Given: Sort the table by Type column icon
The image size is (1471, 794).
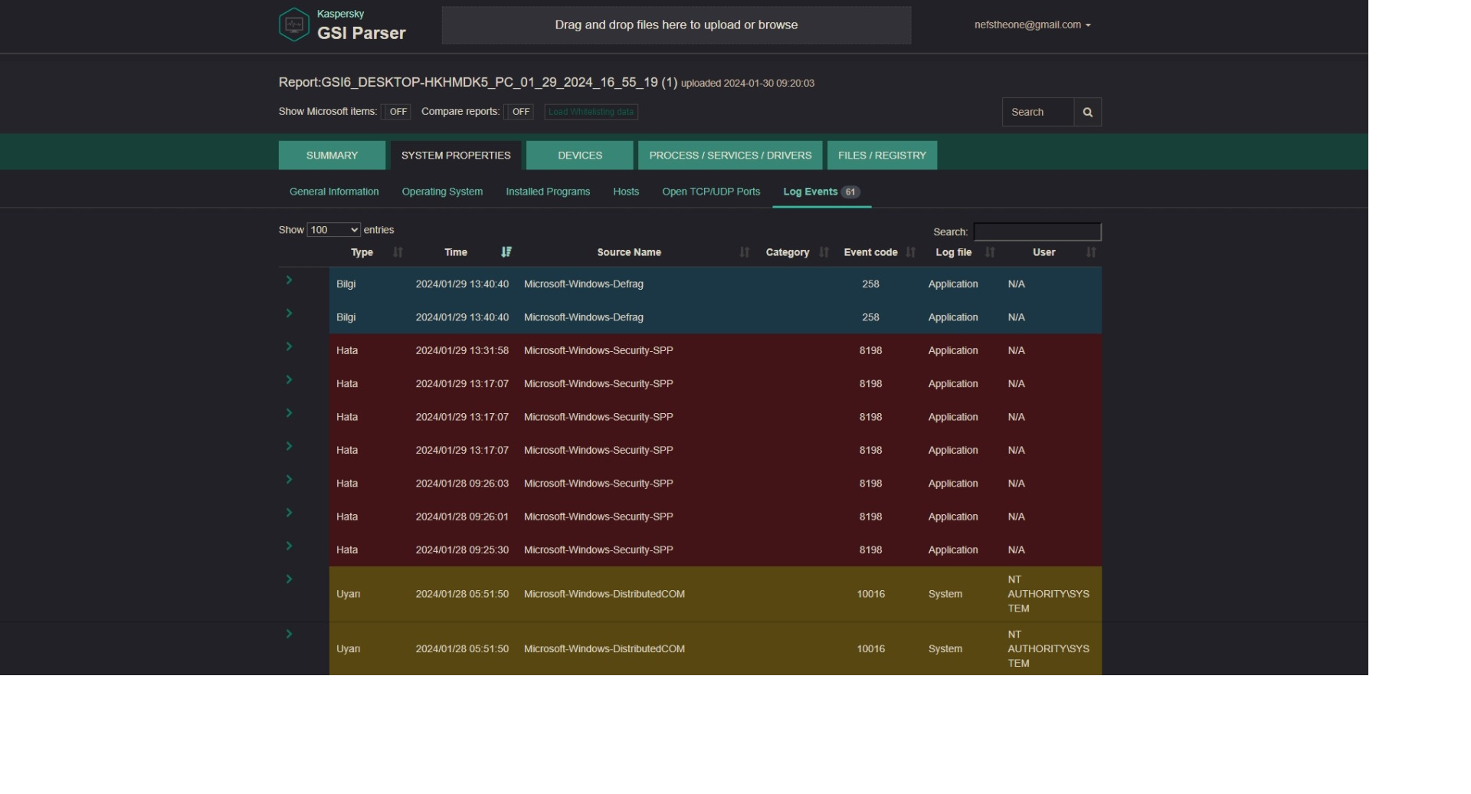Looking at the screenshot, I should pos(398,252).
